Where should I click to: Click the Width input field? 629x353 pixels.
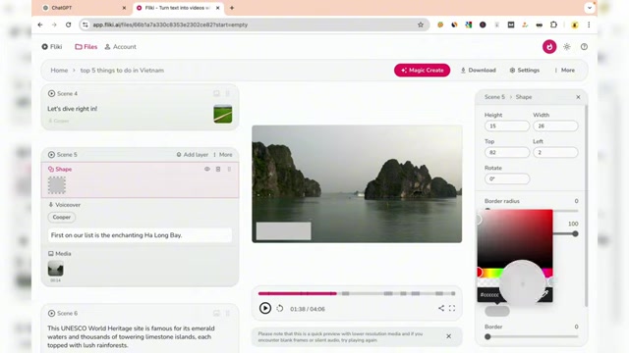click(555, 126)
